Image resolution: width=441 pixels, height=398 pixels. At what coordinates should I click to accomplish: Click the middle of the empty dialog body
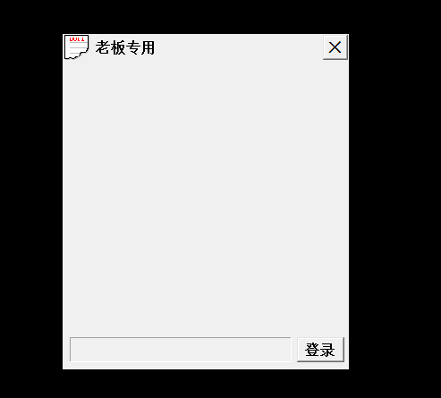click(206, 199)
